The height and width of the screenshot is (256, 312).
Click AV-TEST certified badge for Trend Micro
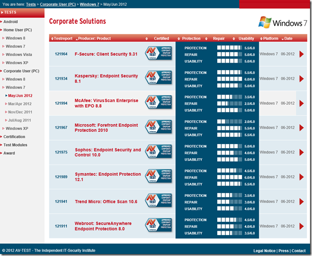(158, 201)
